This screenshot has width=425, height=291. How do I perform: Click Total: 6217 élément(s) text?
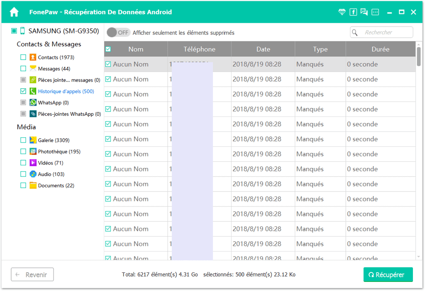pyautogui.click(x=160, y=274)
